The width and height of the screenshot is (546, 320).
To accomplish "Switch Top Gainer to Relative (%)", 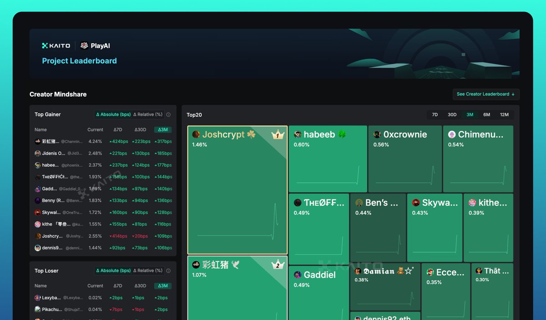I will [148, 115].
